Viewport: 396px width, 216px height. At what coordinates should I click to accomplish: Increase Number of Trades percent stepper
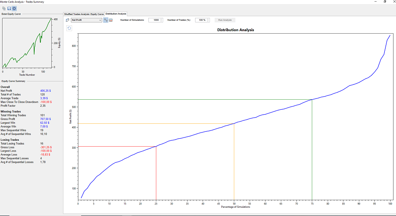coord(208,19)
